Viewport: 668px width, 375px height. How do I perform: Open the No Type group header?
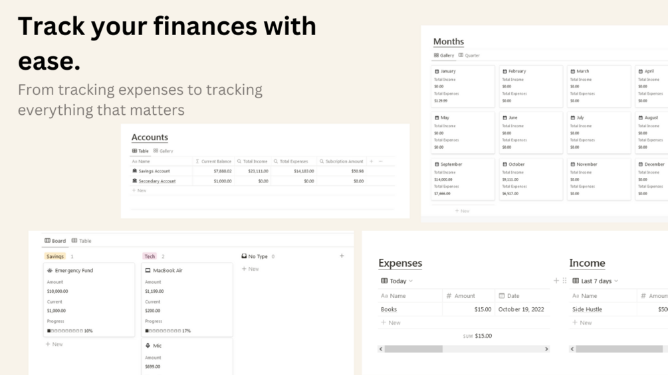[x=257, y=256]
